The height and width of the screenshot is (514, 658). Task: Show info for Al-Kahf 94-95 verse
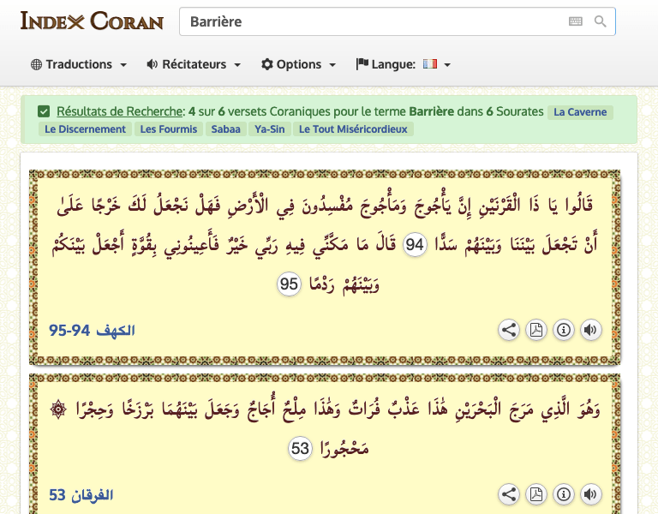click(x=563, y=330)
